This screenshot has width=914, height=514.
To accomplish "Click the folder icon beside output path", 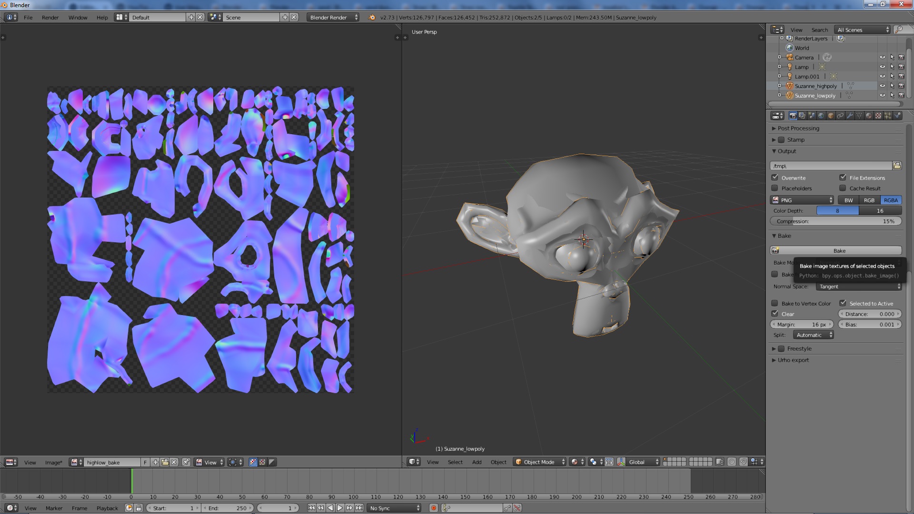I will [897, 166].
